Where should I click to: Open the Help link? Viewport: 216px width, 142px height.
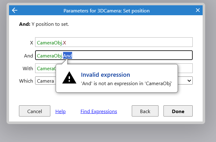tap(61, 111)
